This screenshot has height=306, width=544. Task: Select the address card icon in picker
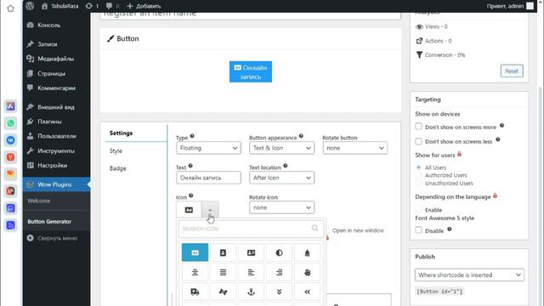[251, 252]
